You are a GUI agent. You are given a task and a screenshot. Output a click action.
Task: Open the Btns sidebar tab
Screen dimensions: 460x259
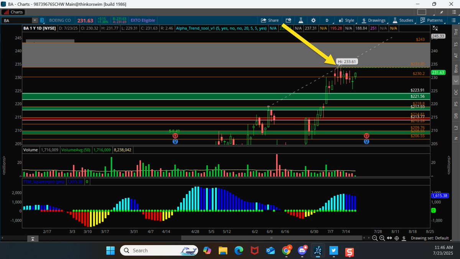[x=455, y=68]
